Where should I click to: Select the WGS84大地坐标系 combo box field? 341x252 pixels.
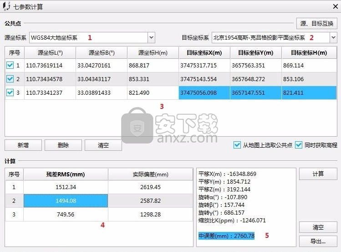click(92, 37)
